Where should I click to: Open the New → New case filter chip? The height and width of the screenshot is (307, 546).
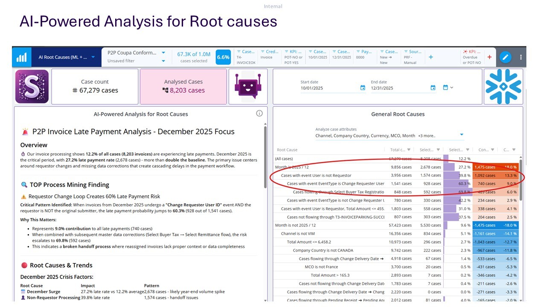point(389,57)
